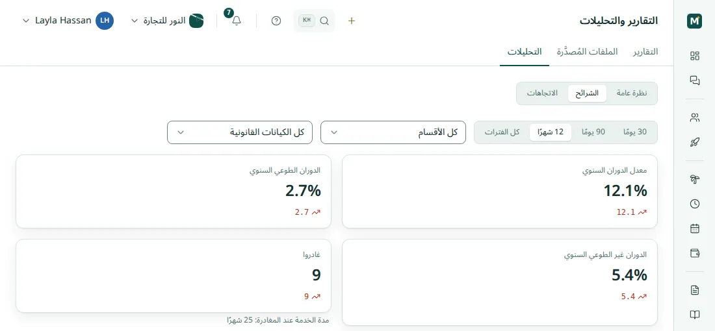Image resolution: width=715 pixels, height=331 pixels.
Task: Open the chat messages icon in sidebar
Action: click(x=694, y=80)
